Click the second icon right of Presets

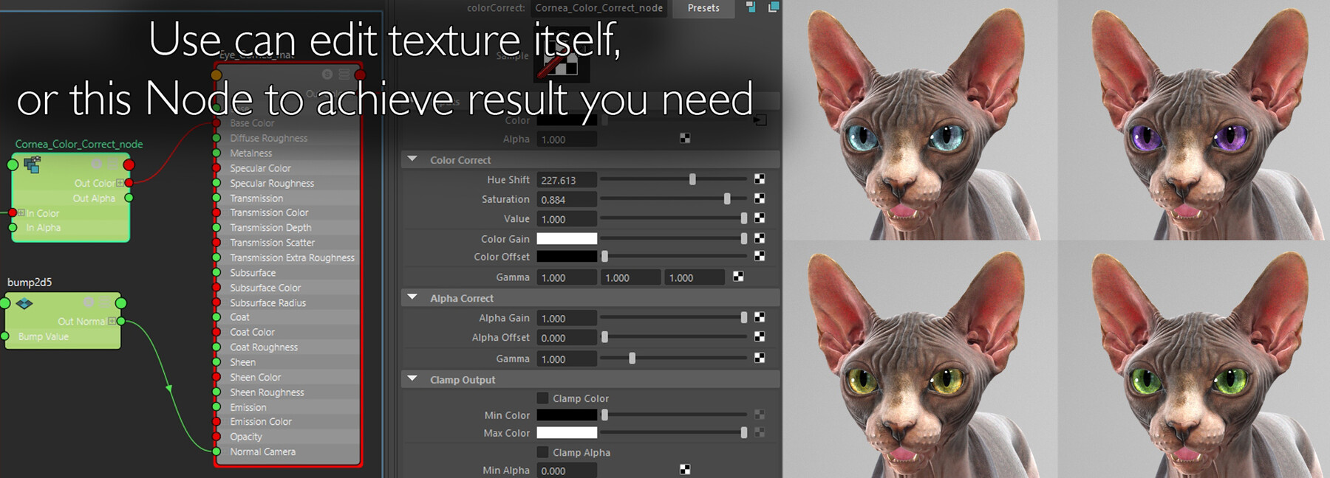click(x=774, y=7)
